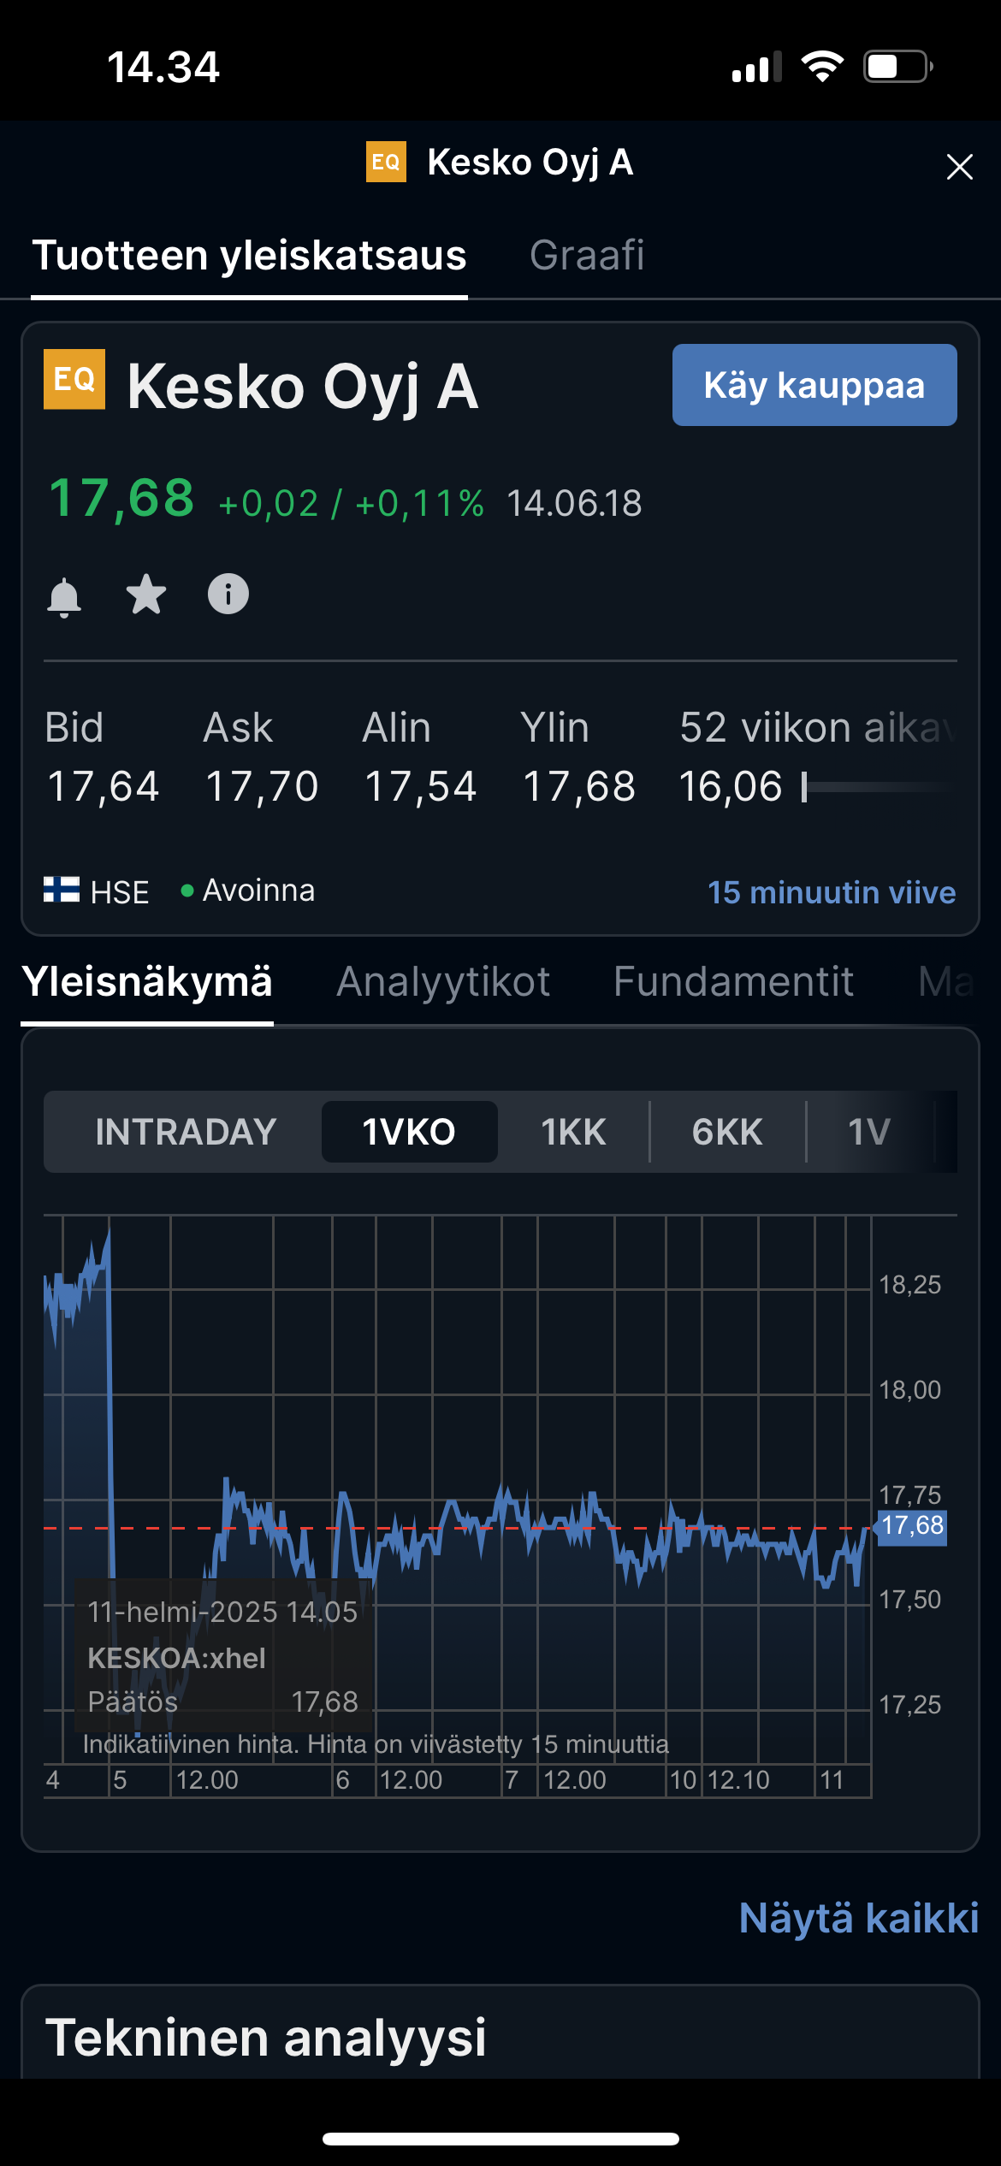Tap the iOS home indicator bar
The image size is (1001, 2166).
(500, 2139)
